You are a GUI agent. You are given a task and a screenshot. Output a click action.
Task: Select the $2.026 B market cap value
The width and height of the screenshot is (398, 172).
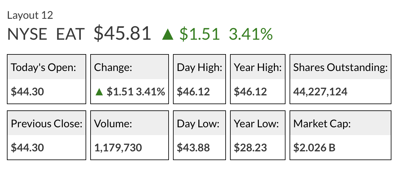pyautogui.click(x=314, y=148)
